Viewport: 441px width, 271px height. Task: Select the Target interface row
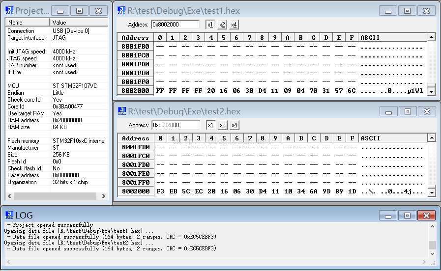[x=57, y=38]
